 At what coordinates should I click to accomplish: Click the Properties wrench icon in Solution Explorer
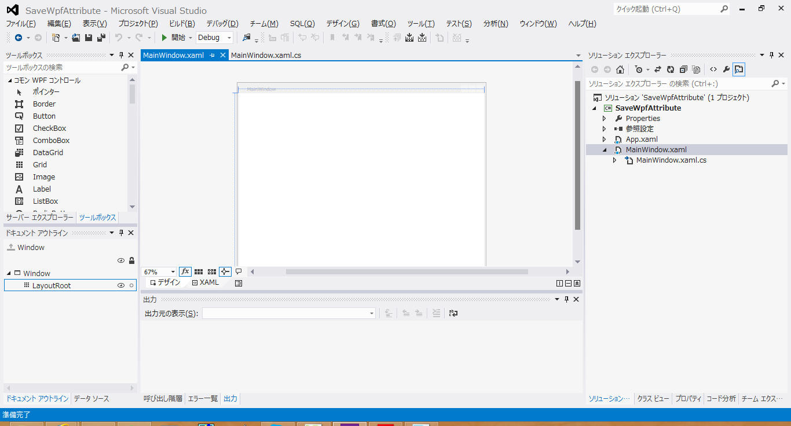pos(726,69)
